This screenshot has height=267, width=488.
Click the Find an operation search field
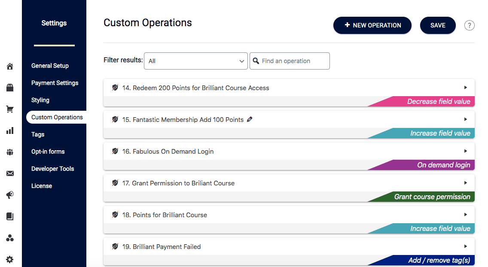[x=290, y=61]
